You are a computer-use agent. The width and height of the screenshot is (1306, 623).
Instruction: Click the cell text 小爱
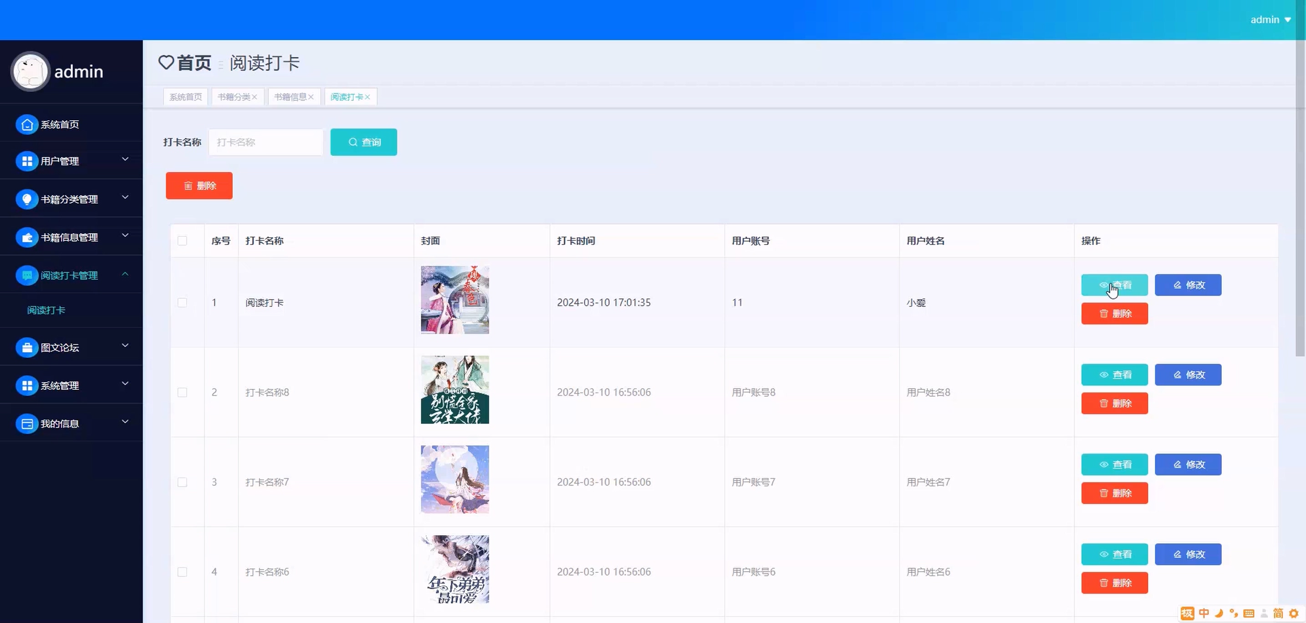tap(916, 303)
